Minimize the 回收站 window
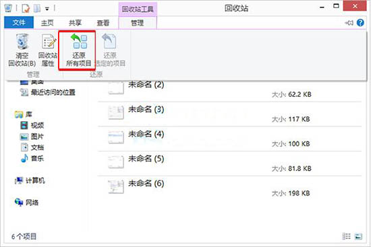 pos(322,7)
